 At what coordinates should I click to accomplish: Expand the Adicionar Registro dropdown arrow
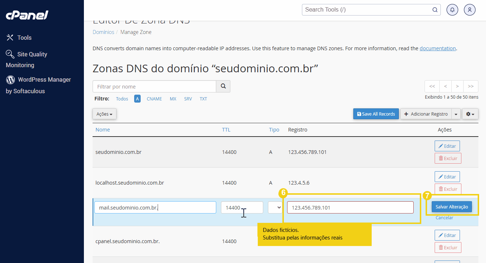tap(456, 114)
